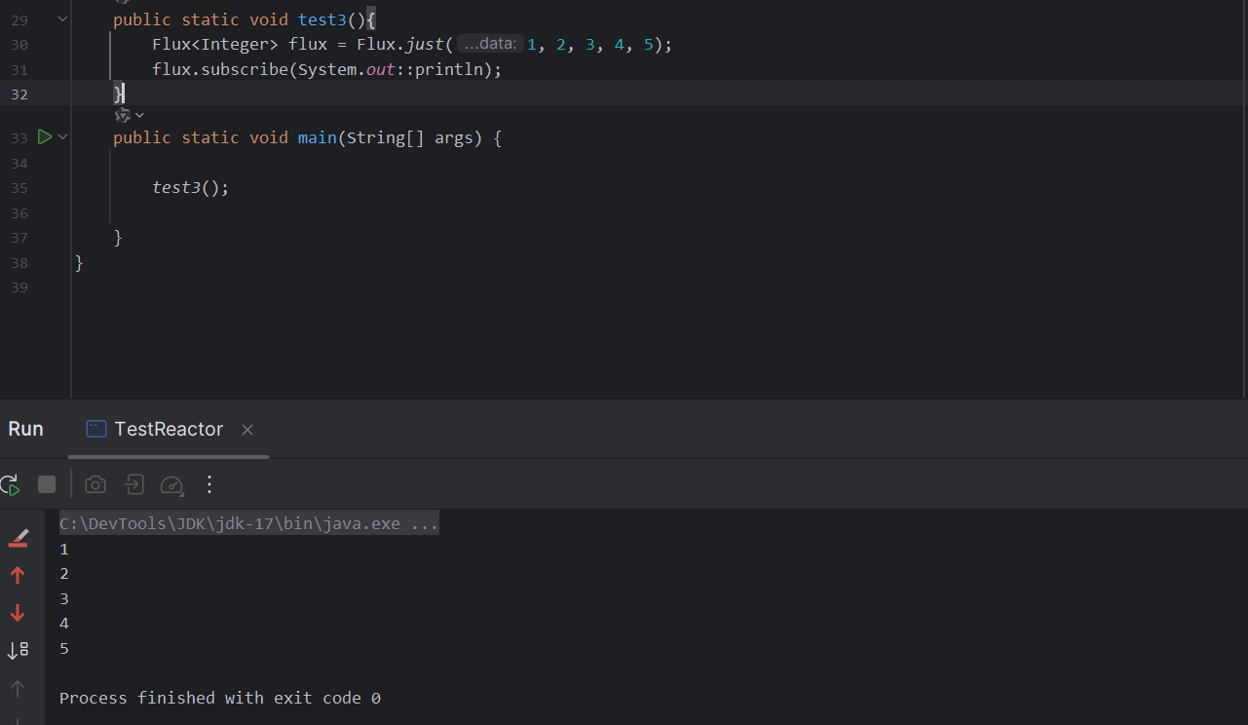Click line number 35 in gutter
Viewport: 1248px width, 725px height.
pos(19,188)
